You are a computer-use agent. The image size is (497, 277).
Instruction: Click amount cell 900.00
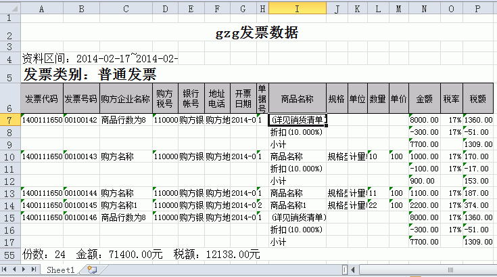point(425,181)
